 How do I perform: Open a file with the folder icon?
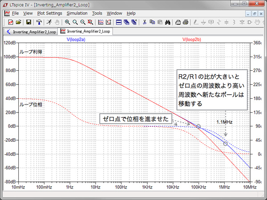pos(18,22)
